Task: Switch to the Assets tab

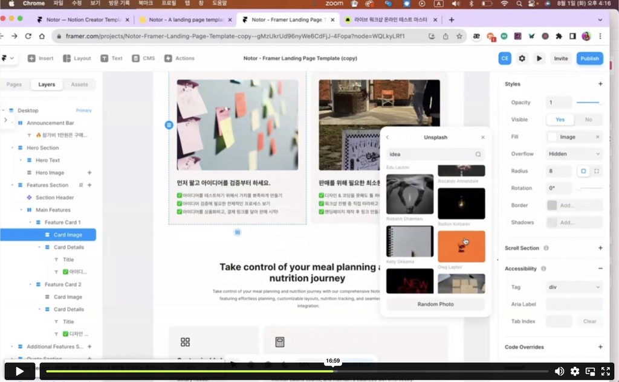Action: pos(79,84)
